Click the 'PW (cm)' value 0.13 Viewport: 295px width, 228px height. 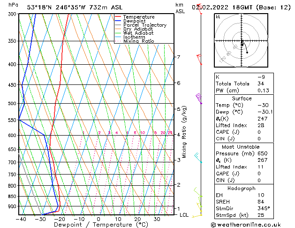(263, 91)
